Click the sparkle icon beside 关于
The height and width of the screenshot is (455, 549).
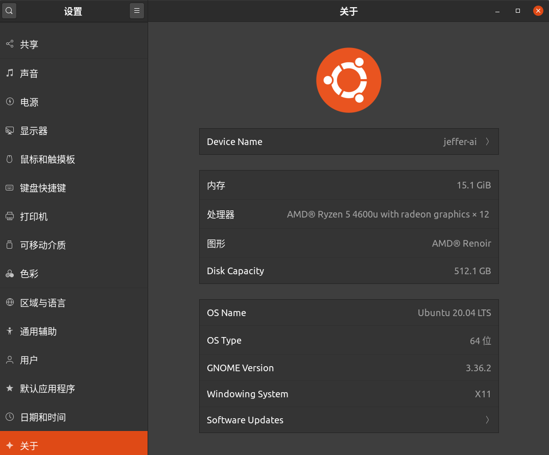click(10, 445)
